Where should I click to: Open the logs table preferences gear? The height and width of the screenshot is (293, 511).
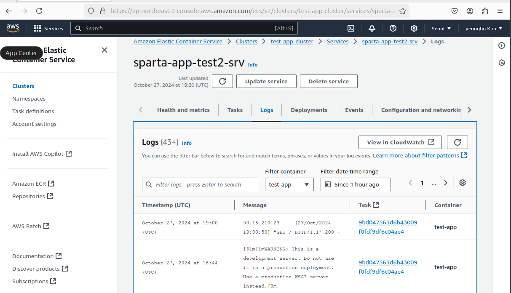click(x=463, y=183)
